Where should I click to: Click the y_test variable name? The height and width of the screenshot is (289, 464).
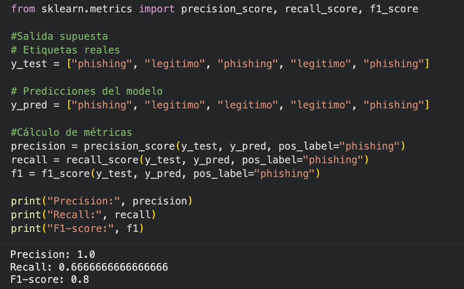29,64
